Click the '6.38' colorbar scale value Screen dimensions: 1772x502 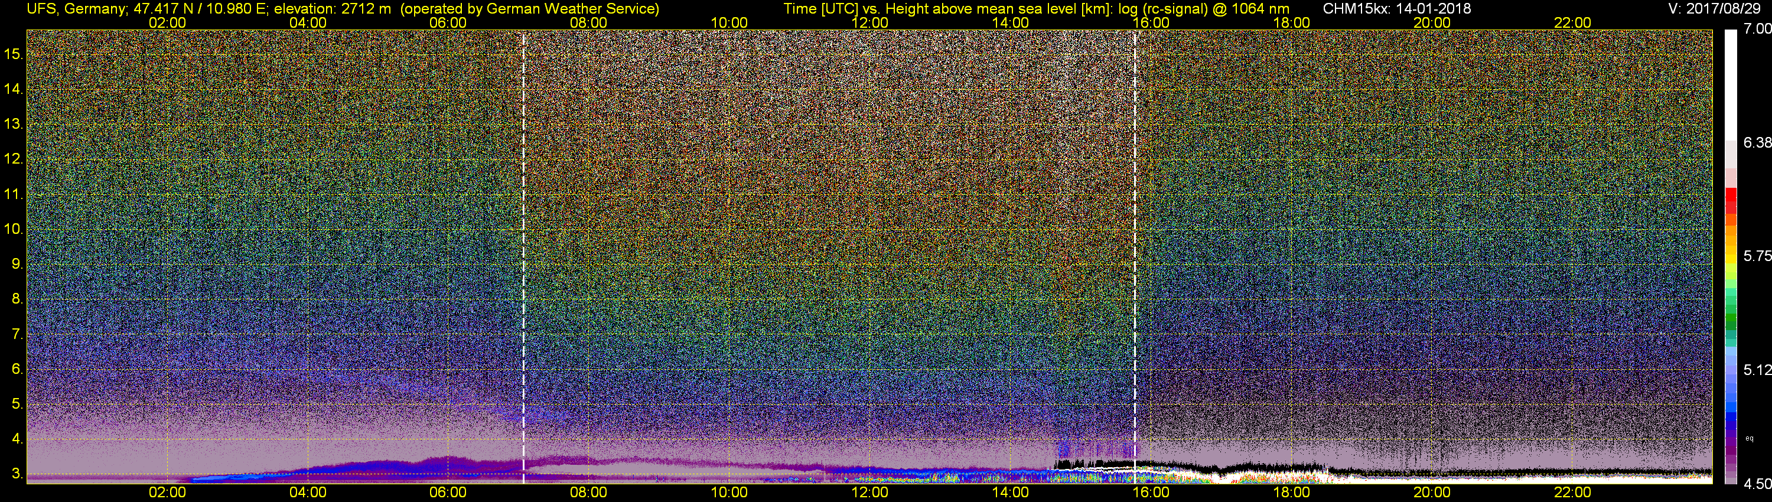[x=1758, y=142]
